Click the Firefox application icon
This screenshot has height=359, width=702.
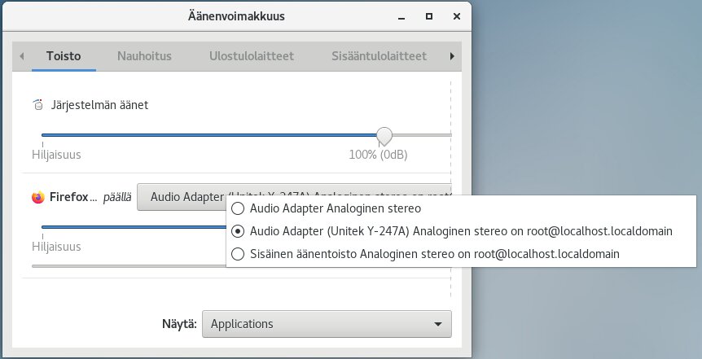38,197
